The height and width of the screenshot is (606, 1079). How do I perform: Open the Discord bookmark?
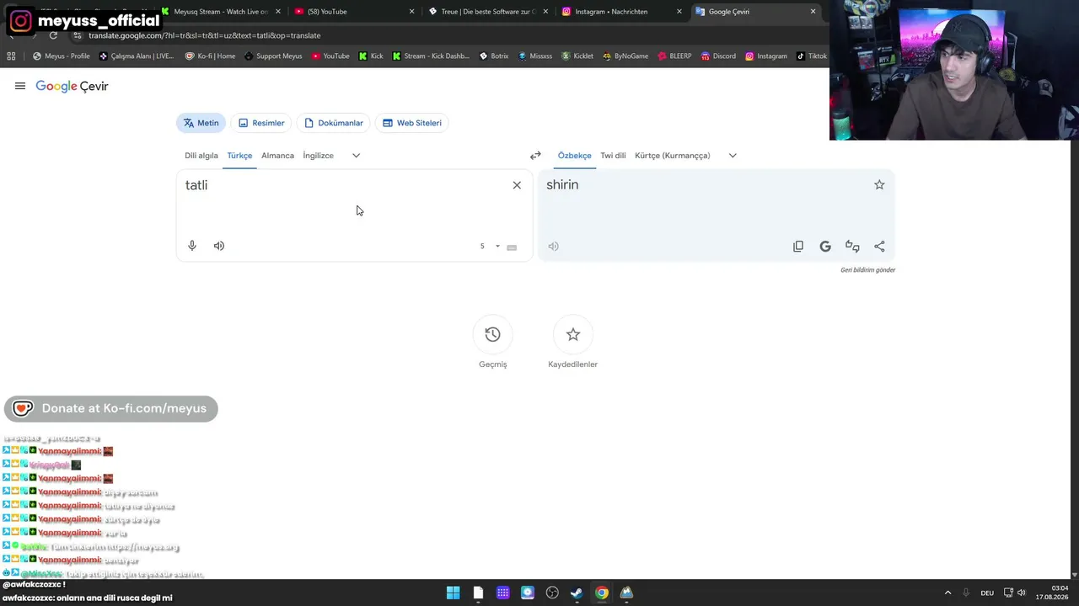[x=718, y=56]
